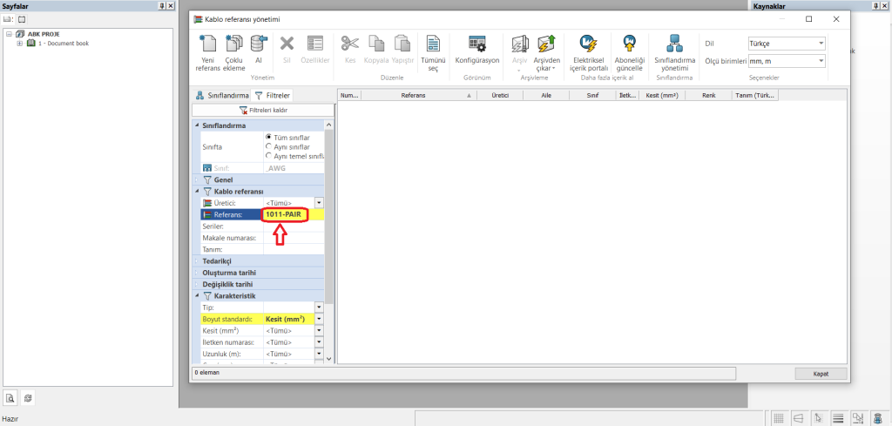Open the Ölçü birimleri dropdown

786,61
